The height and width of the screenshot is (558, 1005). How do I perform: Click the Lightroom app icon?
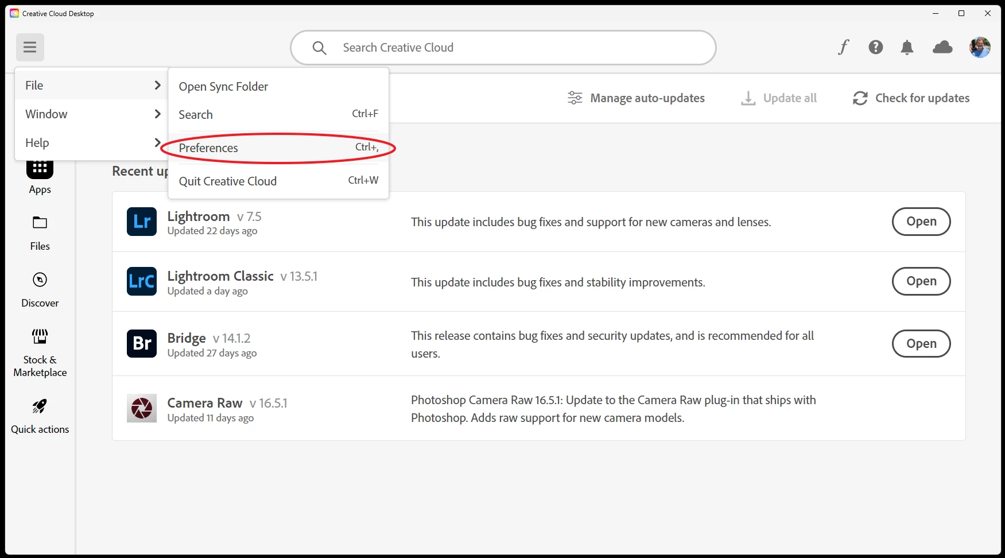(142, 222)
